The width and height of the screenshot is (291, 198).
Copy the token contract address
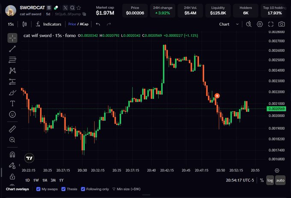(84, 14)
